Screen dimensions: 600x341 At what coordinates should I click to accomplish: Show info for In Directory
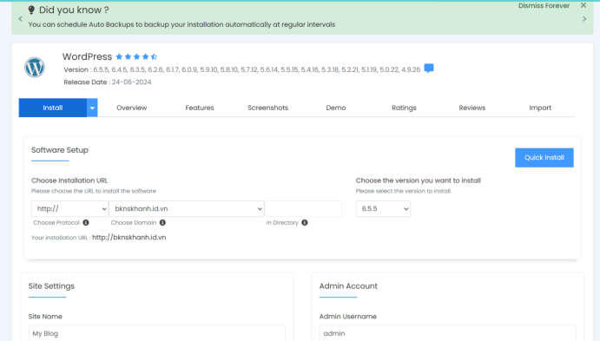coord(305,222)
